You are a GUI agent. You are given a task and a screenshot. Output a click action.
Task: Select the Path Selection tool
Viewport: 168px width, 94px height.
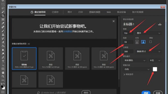click(x=3, y=65)
